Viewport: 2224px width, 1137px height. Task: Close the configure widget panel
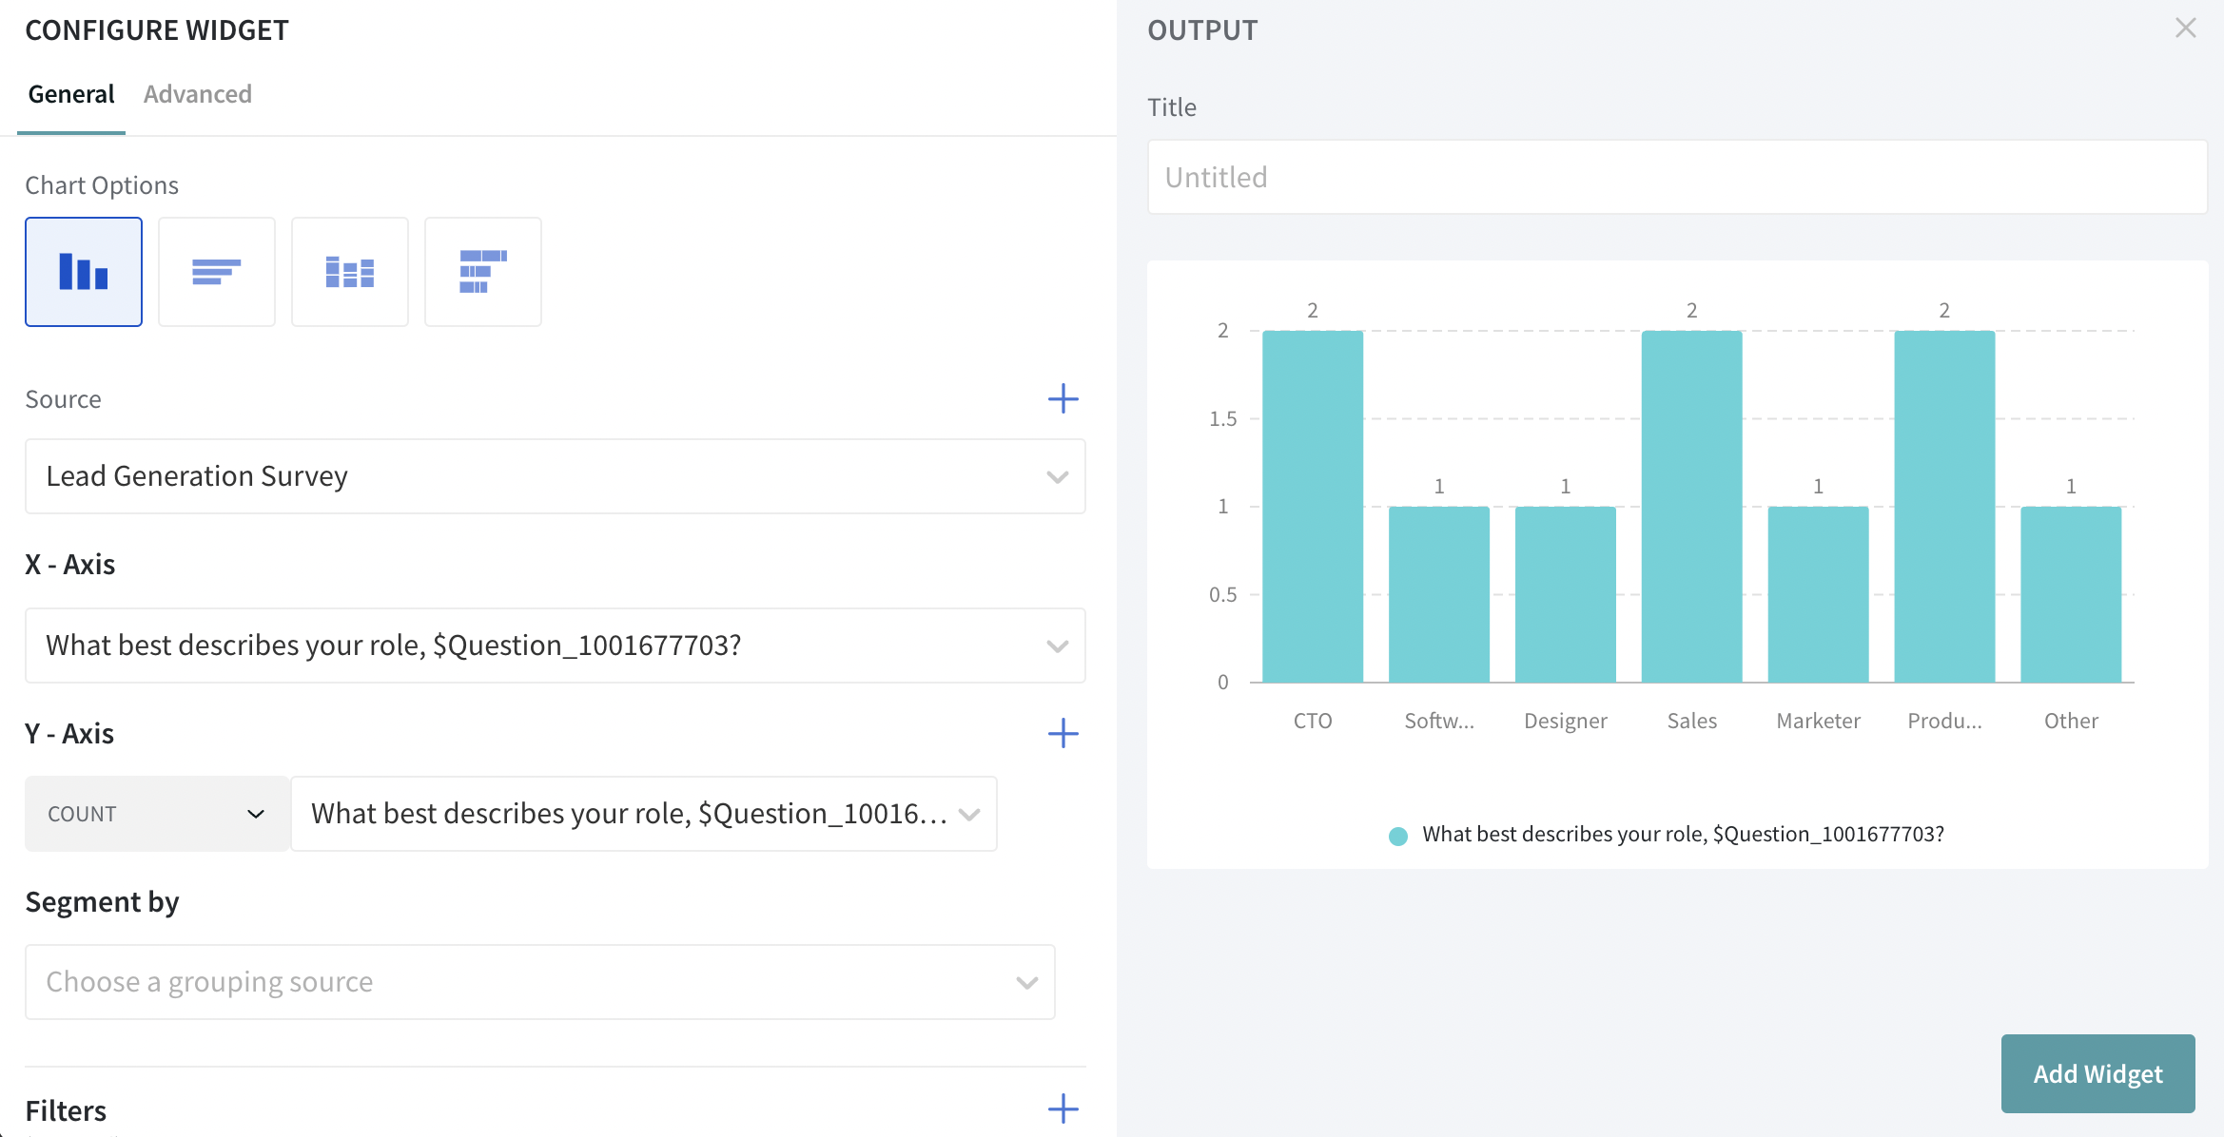point(2185,29)
